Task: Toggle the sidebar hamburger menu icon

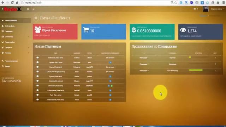Action: click(x=28, y=9)
